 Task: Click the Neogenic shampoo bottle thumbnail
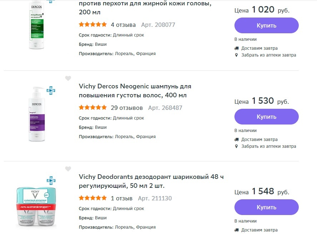(36, 114)
